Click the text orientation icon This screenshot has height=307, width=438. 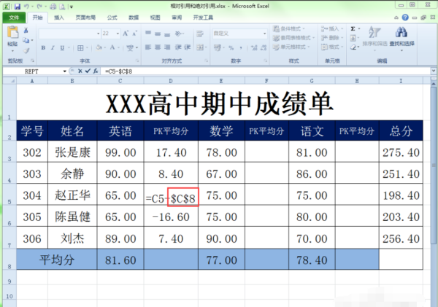coord(178,34)
